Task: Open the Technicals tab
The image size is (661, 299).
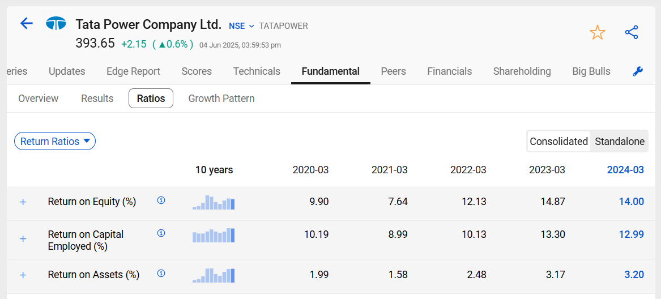Action: pos(257,71)
